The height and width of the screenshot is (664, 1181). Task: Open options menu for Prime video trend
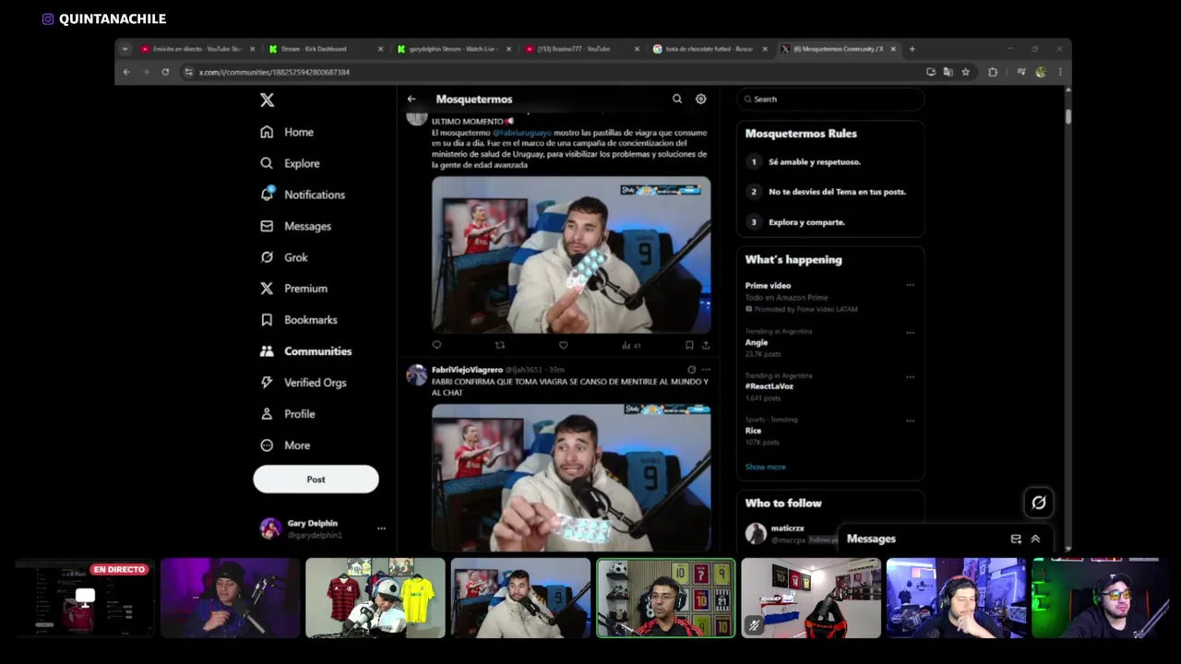910,285
